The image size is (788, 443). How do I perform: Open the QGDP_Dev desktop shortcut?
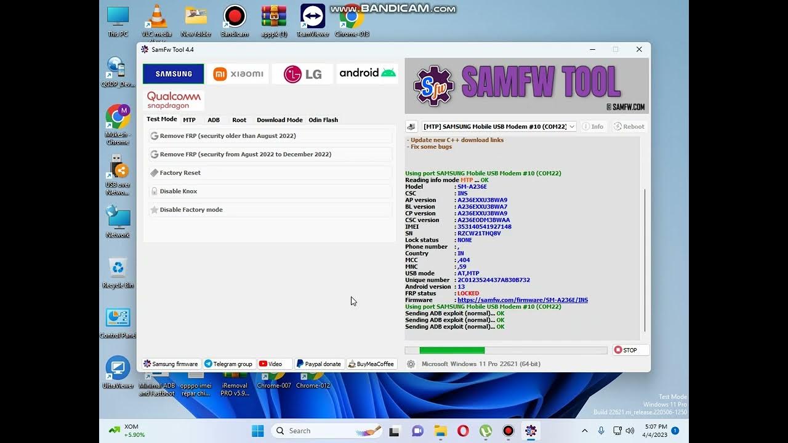pyautogui.click(x=118, y=71)
